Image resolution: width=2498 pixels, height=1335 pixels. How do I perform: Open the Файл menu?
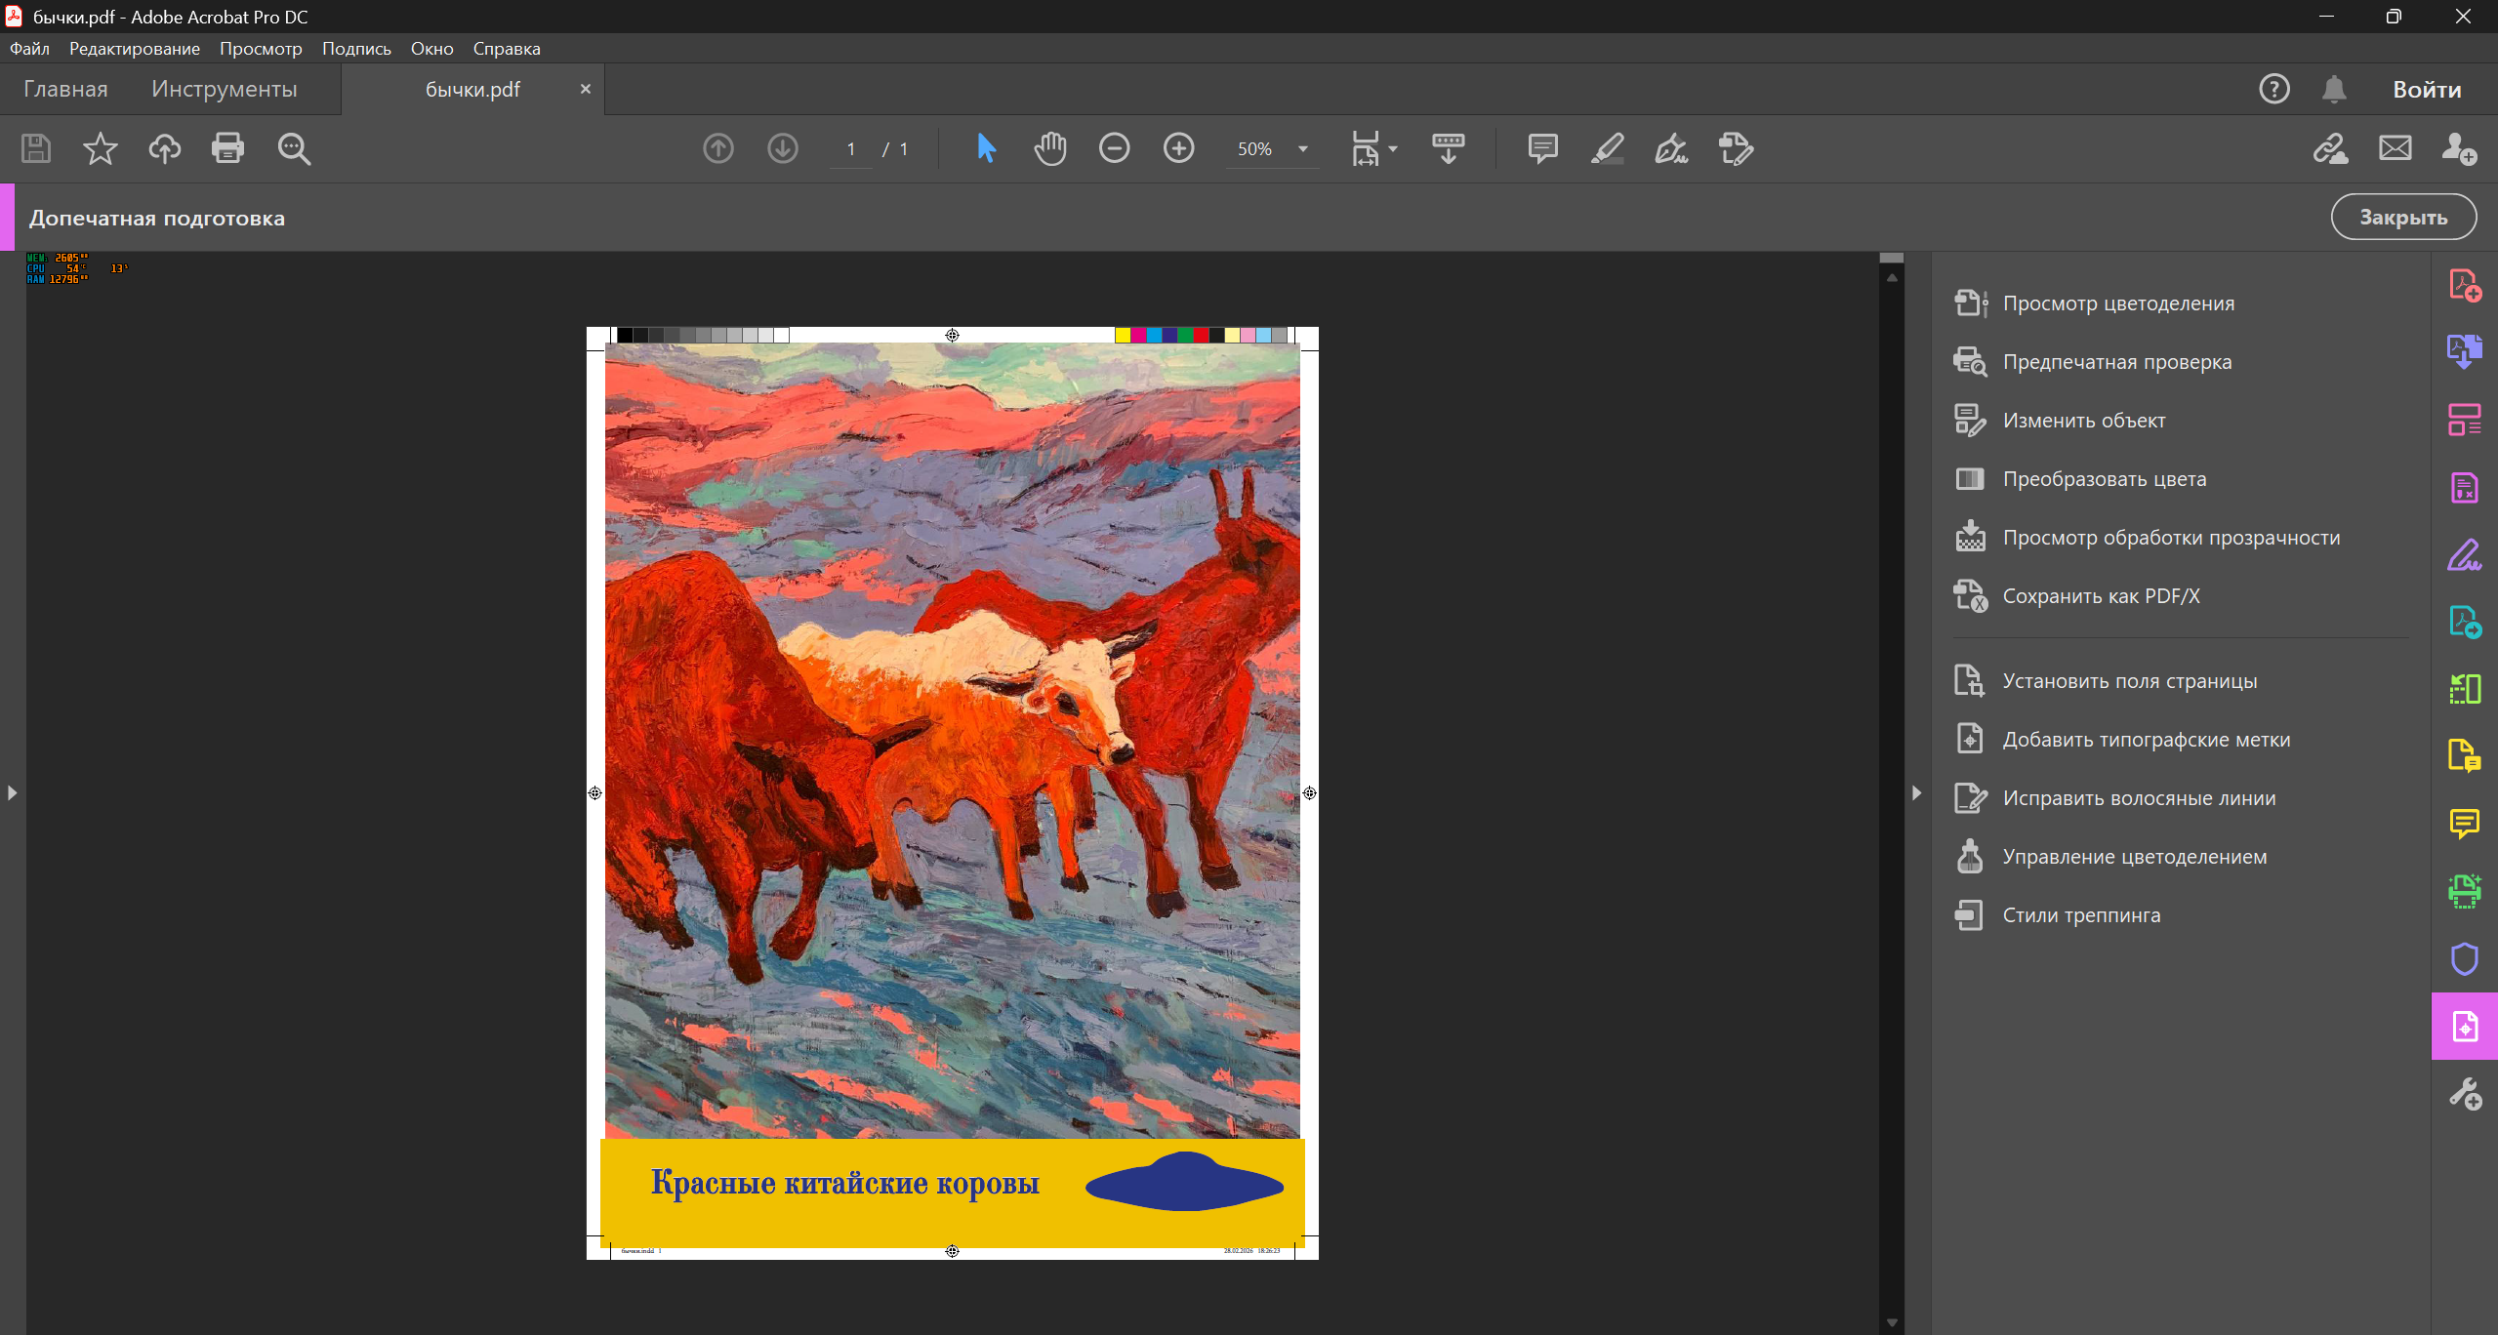[x=29, y=48]
